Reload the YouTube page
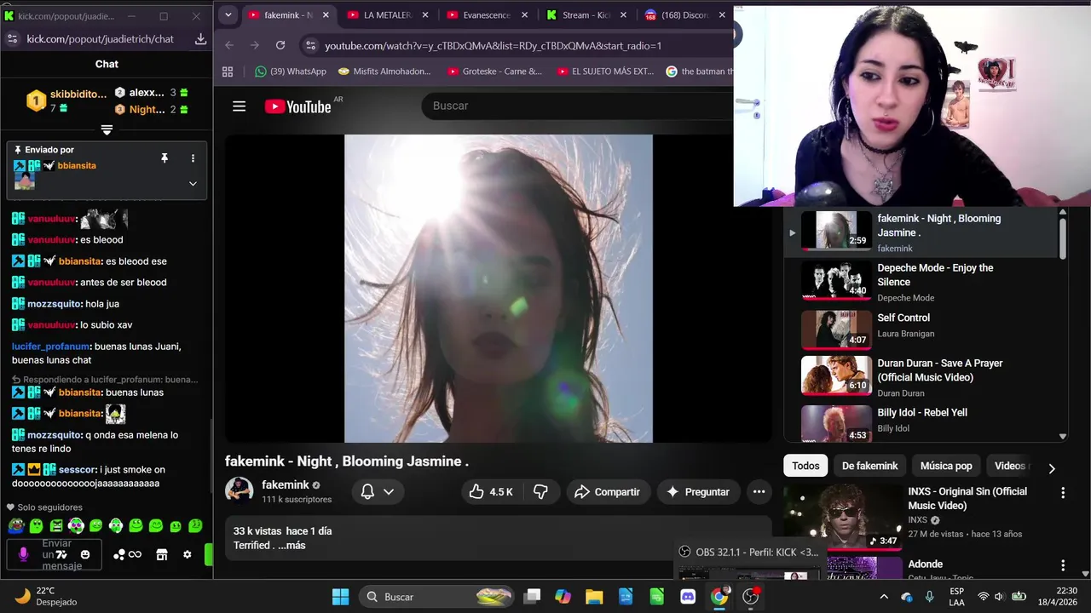 pyautogui.click(x=280, y=45)
